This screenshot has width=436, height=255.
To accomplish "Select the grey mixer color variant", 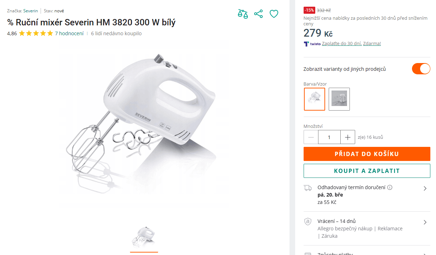I will (x=339, y=99).
